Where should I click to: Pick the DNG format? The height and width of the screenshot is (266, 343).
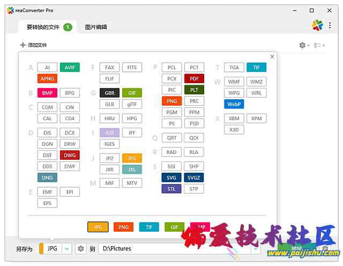click(47, 178)
